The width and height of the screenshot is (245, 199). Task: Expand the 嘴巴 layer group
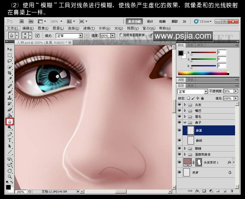point(185,110)
